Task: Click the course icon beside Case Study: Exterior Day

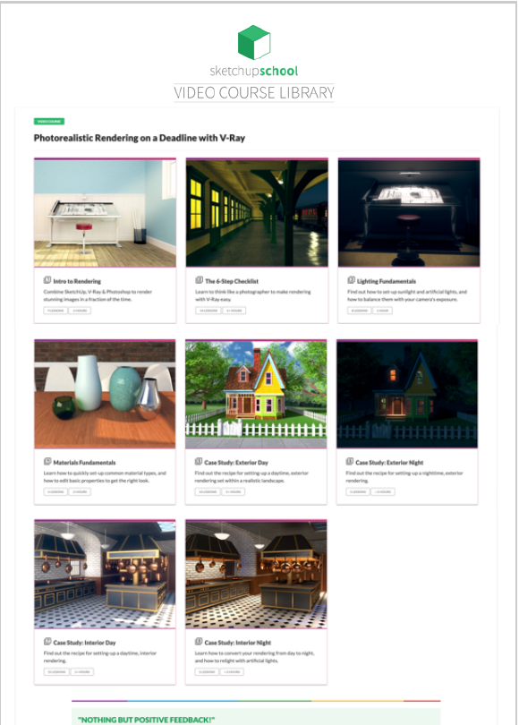Action: (199, 462)
